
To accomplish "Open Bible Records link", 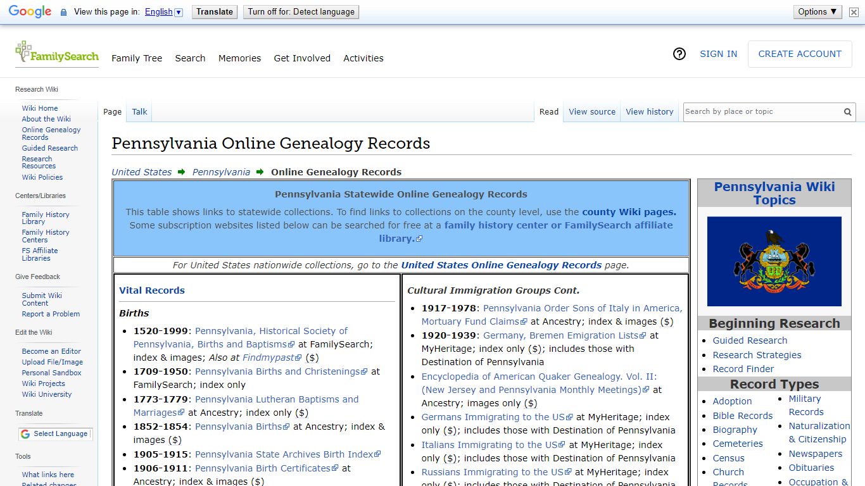I will coord(743,416).
